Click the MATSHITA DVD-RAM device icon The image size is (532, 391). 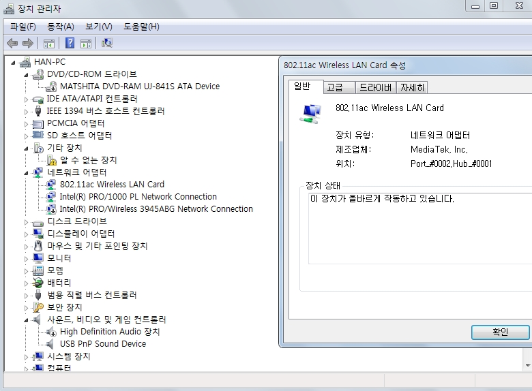(x=51, y=87)
